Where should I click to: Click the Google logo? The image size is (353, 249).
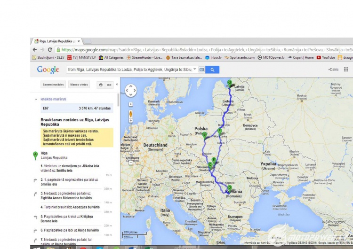(48, 70)
